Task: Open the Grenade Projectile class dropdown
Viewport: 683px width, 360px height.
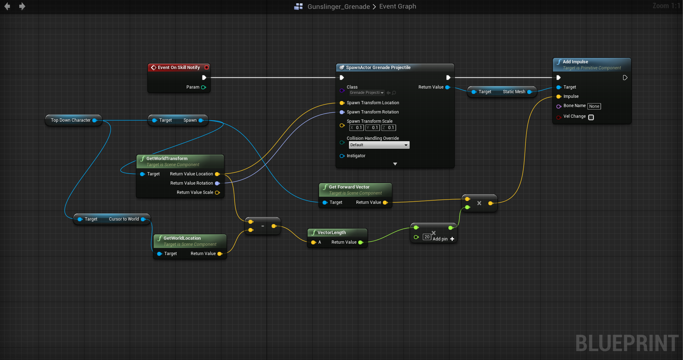Action: point(367,93)
